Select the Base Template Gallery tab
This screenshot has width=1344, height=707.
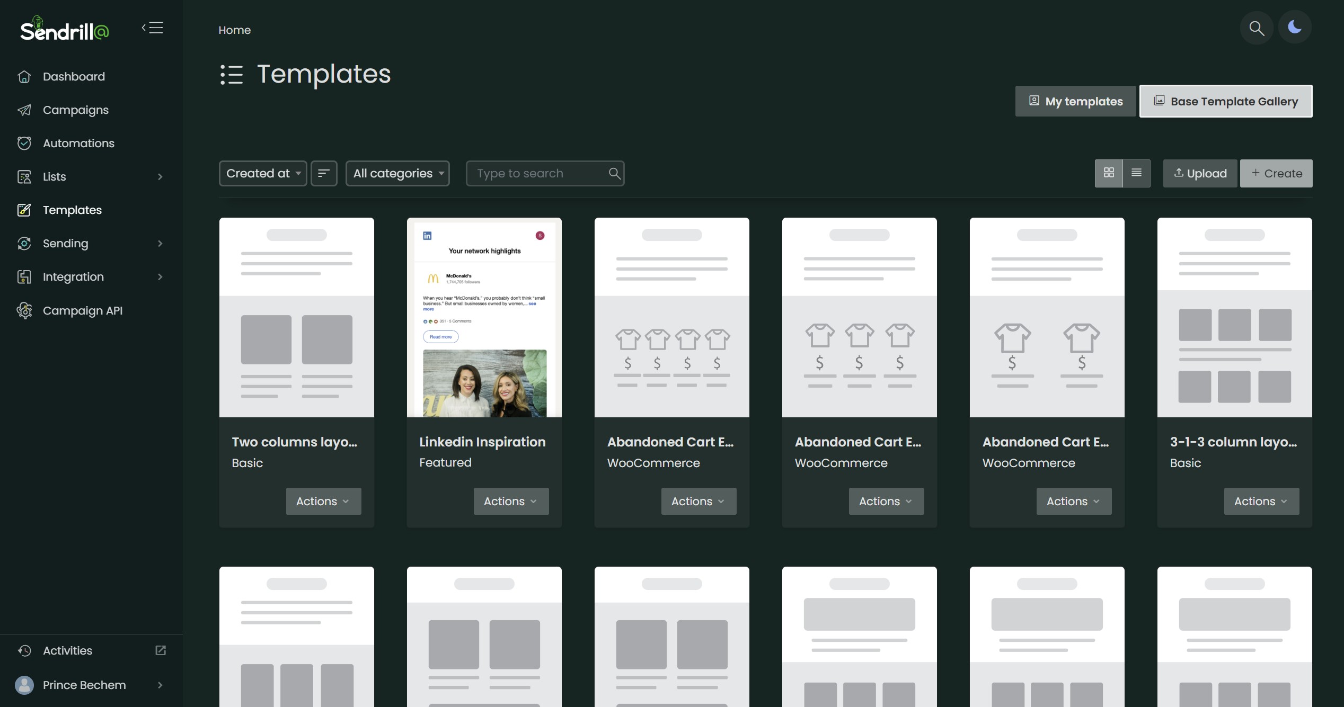pyautogui.click(x=1226, y=101)
